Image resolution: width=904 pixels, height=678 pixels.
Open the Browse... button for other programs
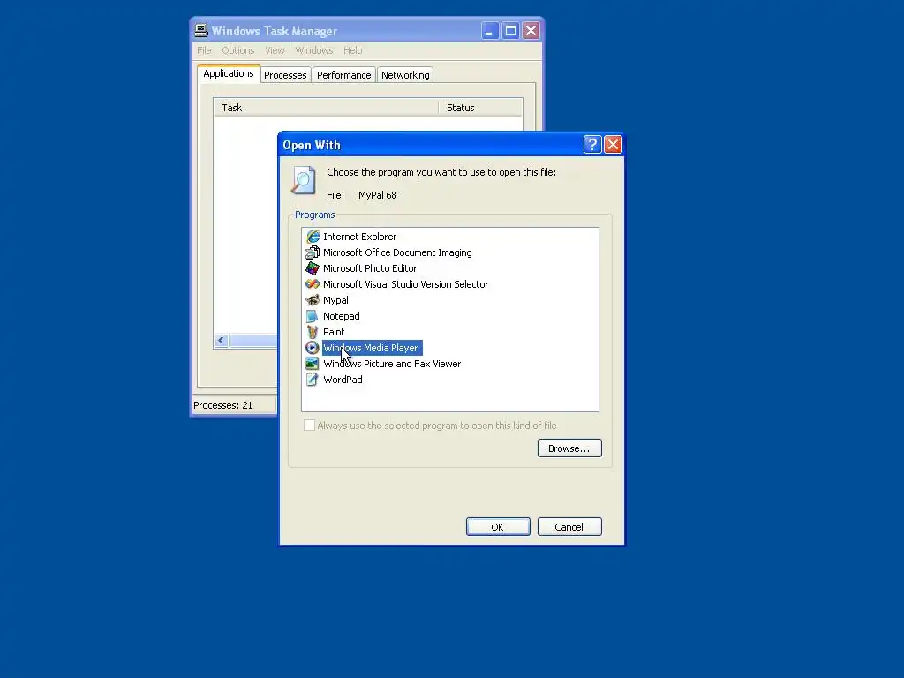569,448
